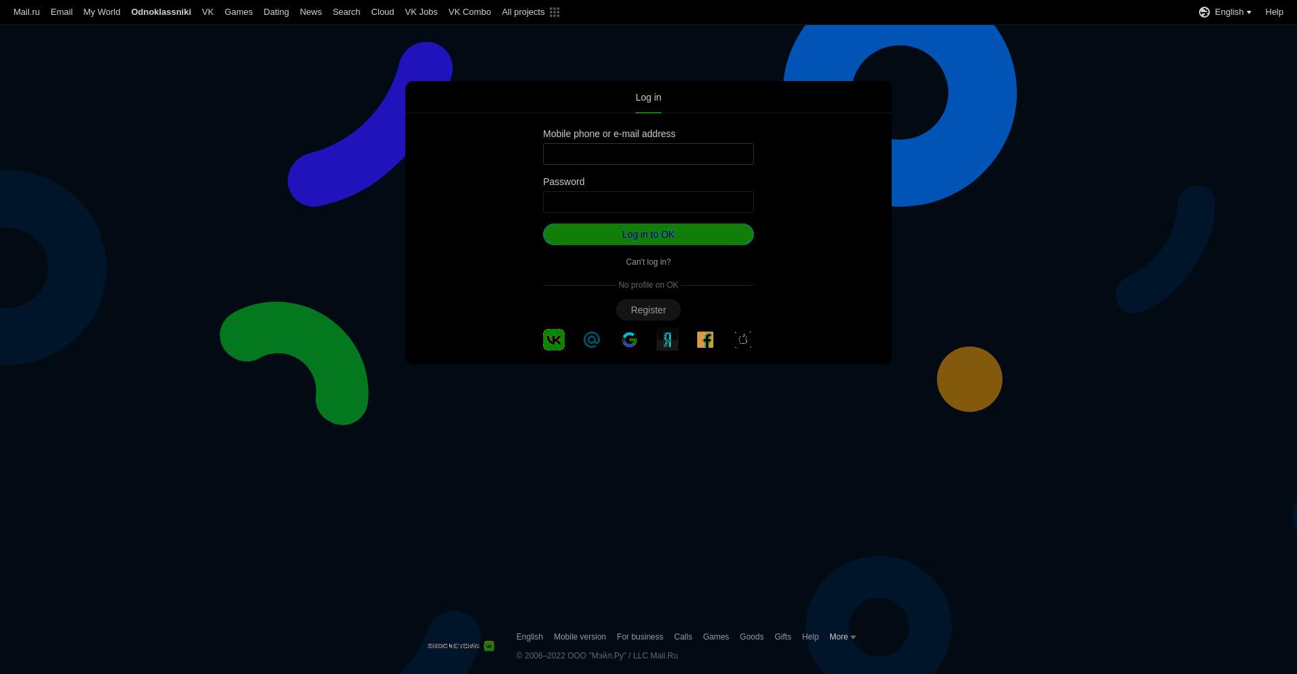The image size is (1297, 674).
Task: Open the English language dropdown in top bar
Action: (1233, 12)
